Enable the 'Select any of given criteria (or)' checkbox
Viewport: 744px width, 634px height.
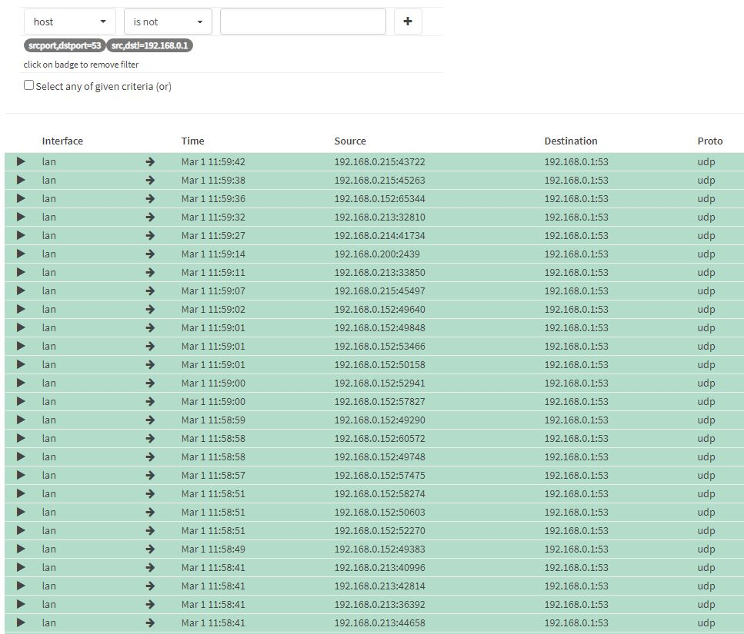pyautogui.click(x=28, y=85)
